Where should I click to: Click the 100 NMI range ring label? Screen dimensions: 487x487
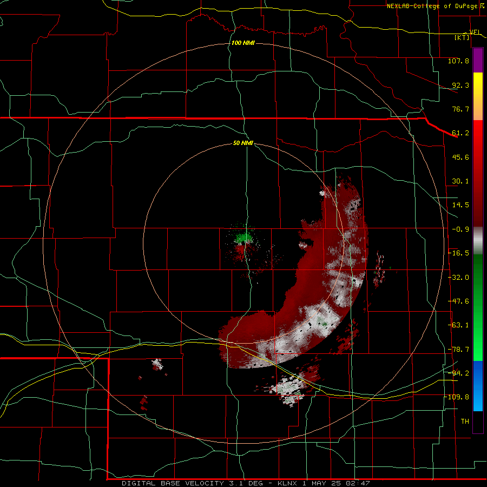243,43
